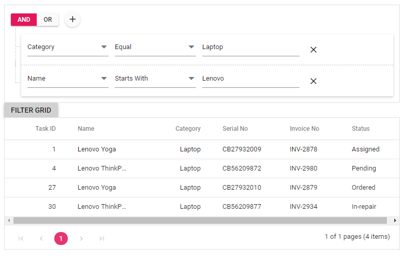Viewport: 404px width, 261px height.
Task: Click the plus icon to add condition
Action: [72, 20]
